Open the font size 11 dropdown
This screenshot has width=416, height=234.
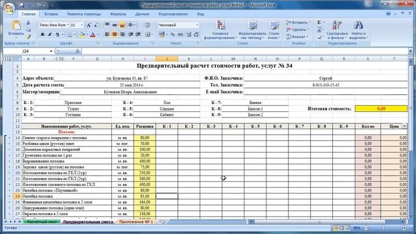[x=81, y=25]
